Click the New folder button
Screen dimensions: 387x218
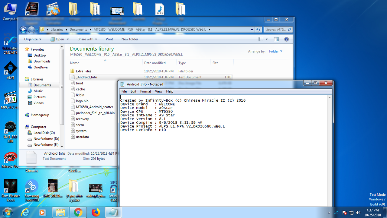130,39
